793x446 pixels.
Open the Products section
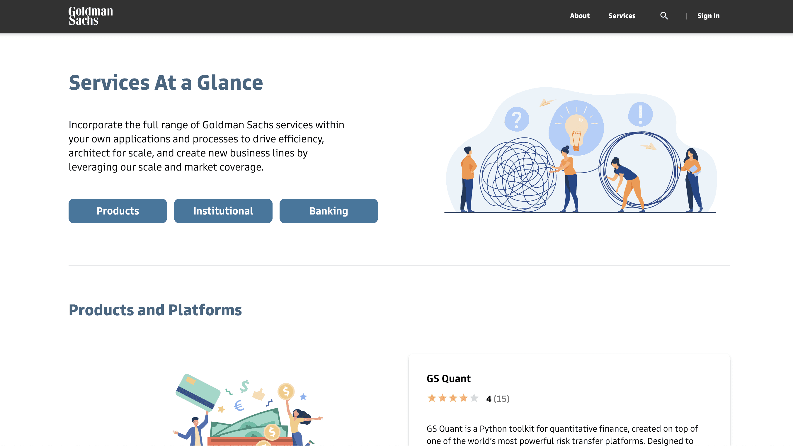[118, 211]
